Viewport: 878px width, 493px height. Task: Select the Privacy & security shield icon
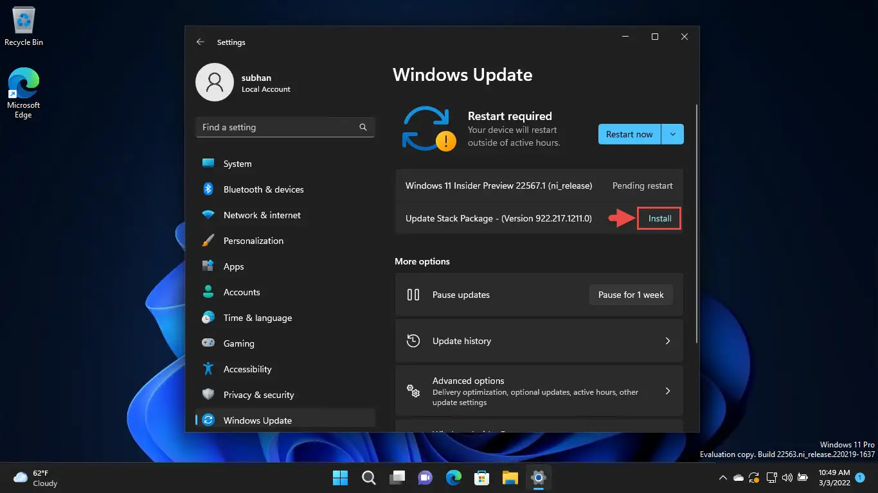tap(208, 395)
